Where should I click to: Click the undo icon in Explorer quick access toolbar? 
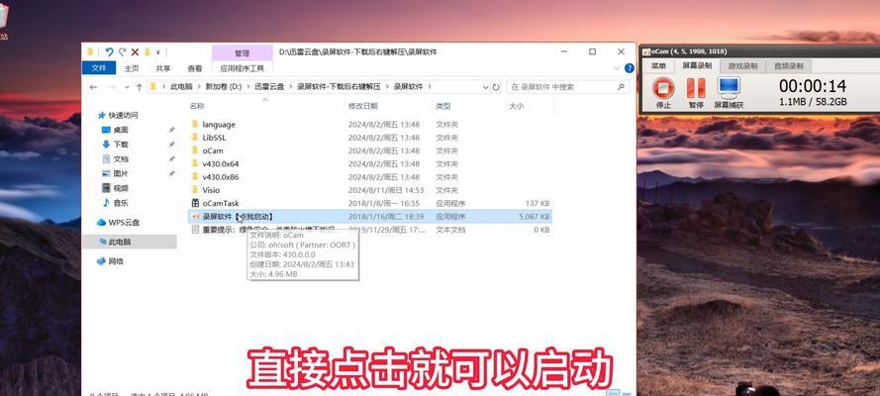tap(110, 52)
